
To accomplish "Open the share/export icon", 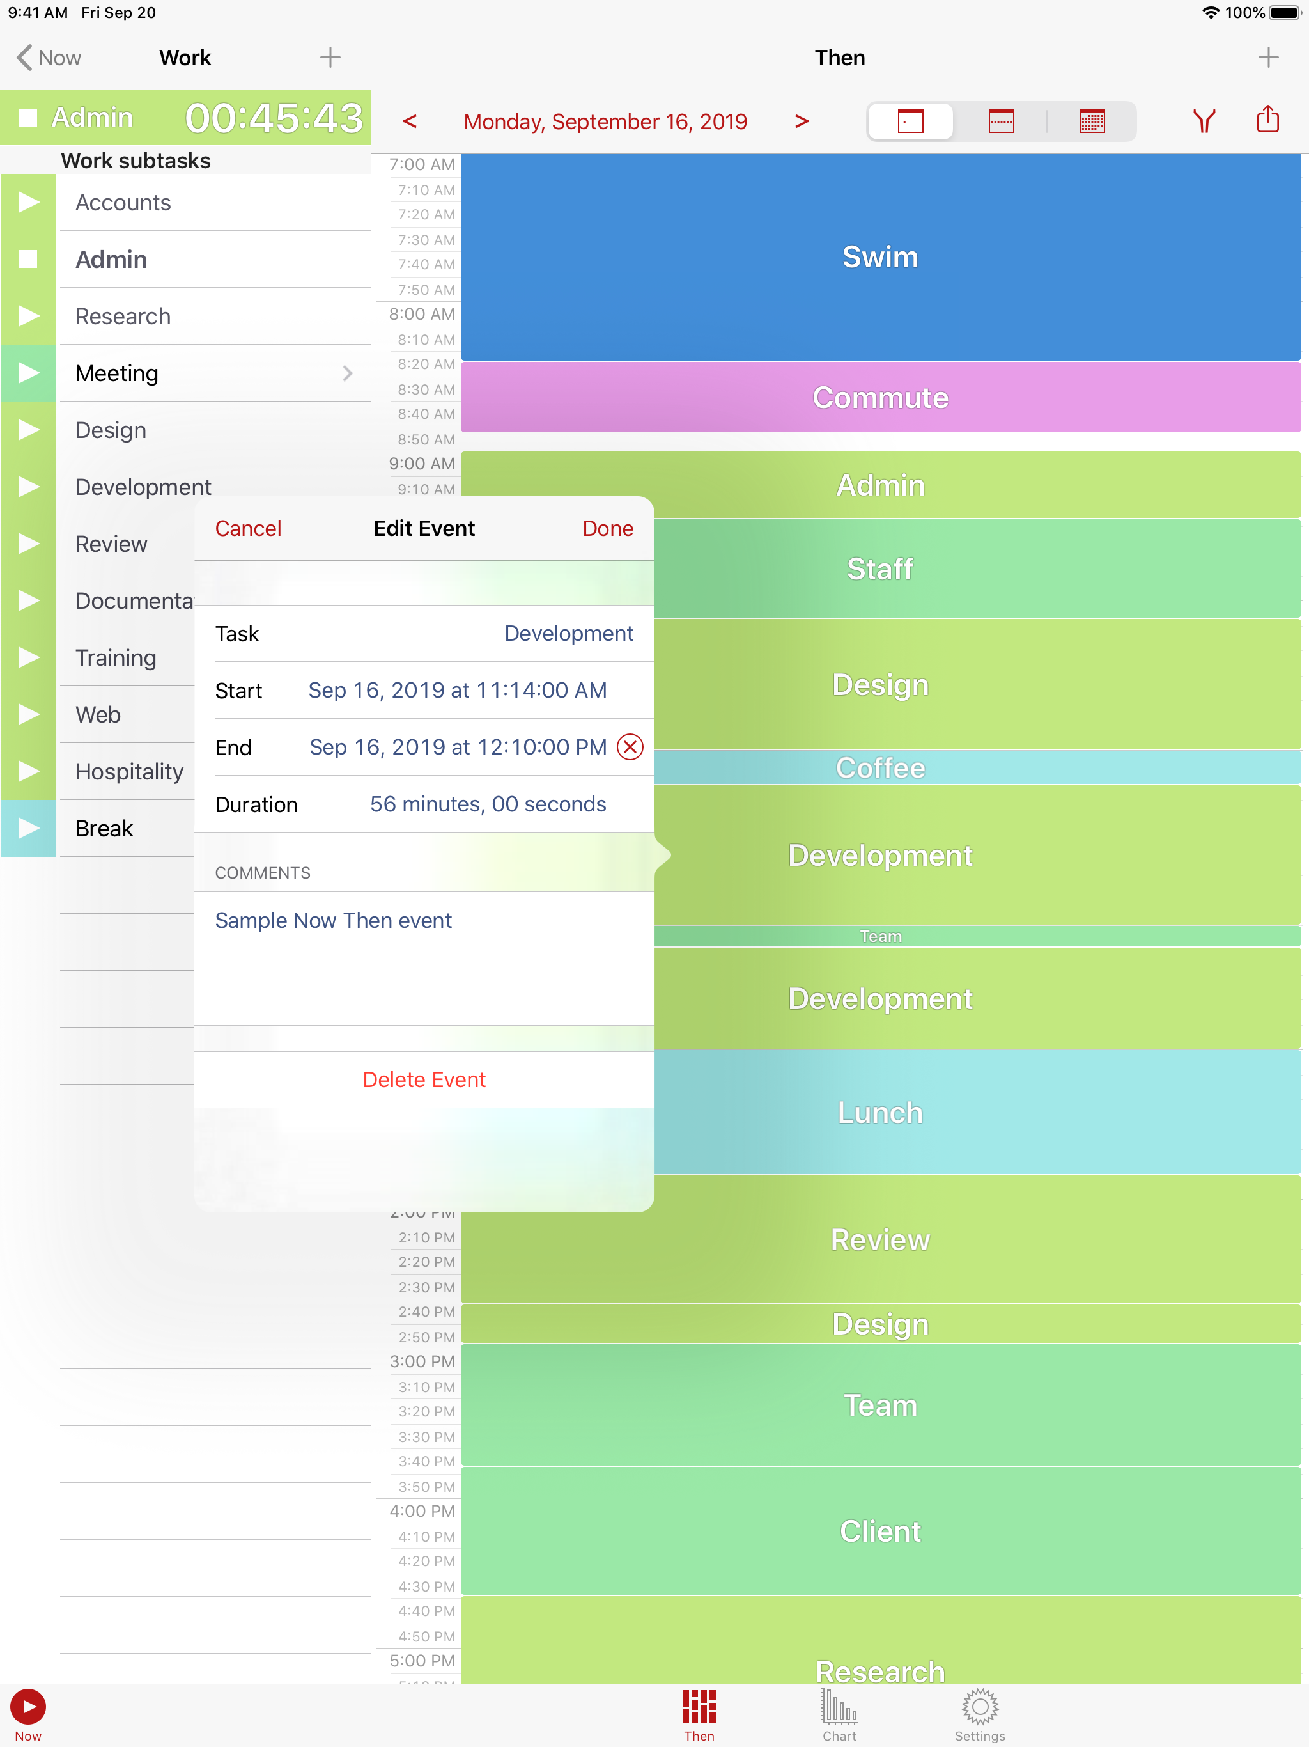I will pyautogui.click(x=1267, y=120).
